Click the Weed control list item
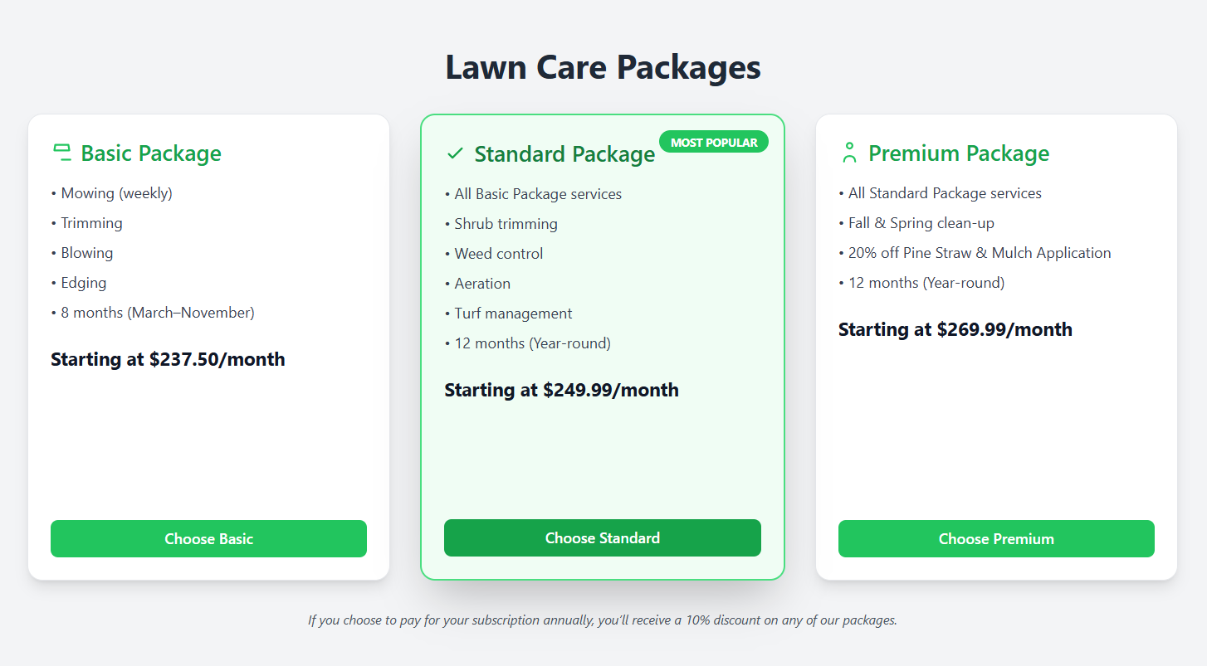The height and width of the screenshot is (666, 1207). coord(494,254)
